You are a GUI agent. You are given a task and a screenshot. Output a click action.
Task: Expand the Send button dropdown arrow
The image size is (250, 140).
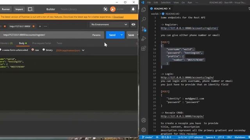click(121, 35)
